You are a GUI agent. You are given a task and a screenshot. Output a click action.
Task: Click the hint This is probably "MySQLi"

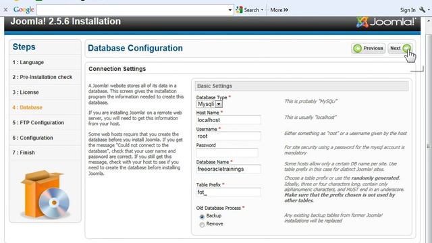tap(310, 101)
